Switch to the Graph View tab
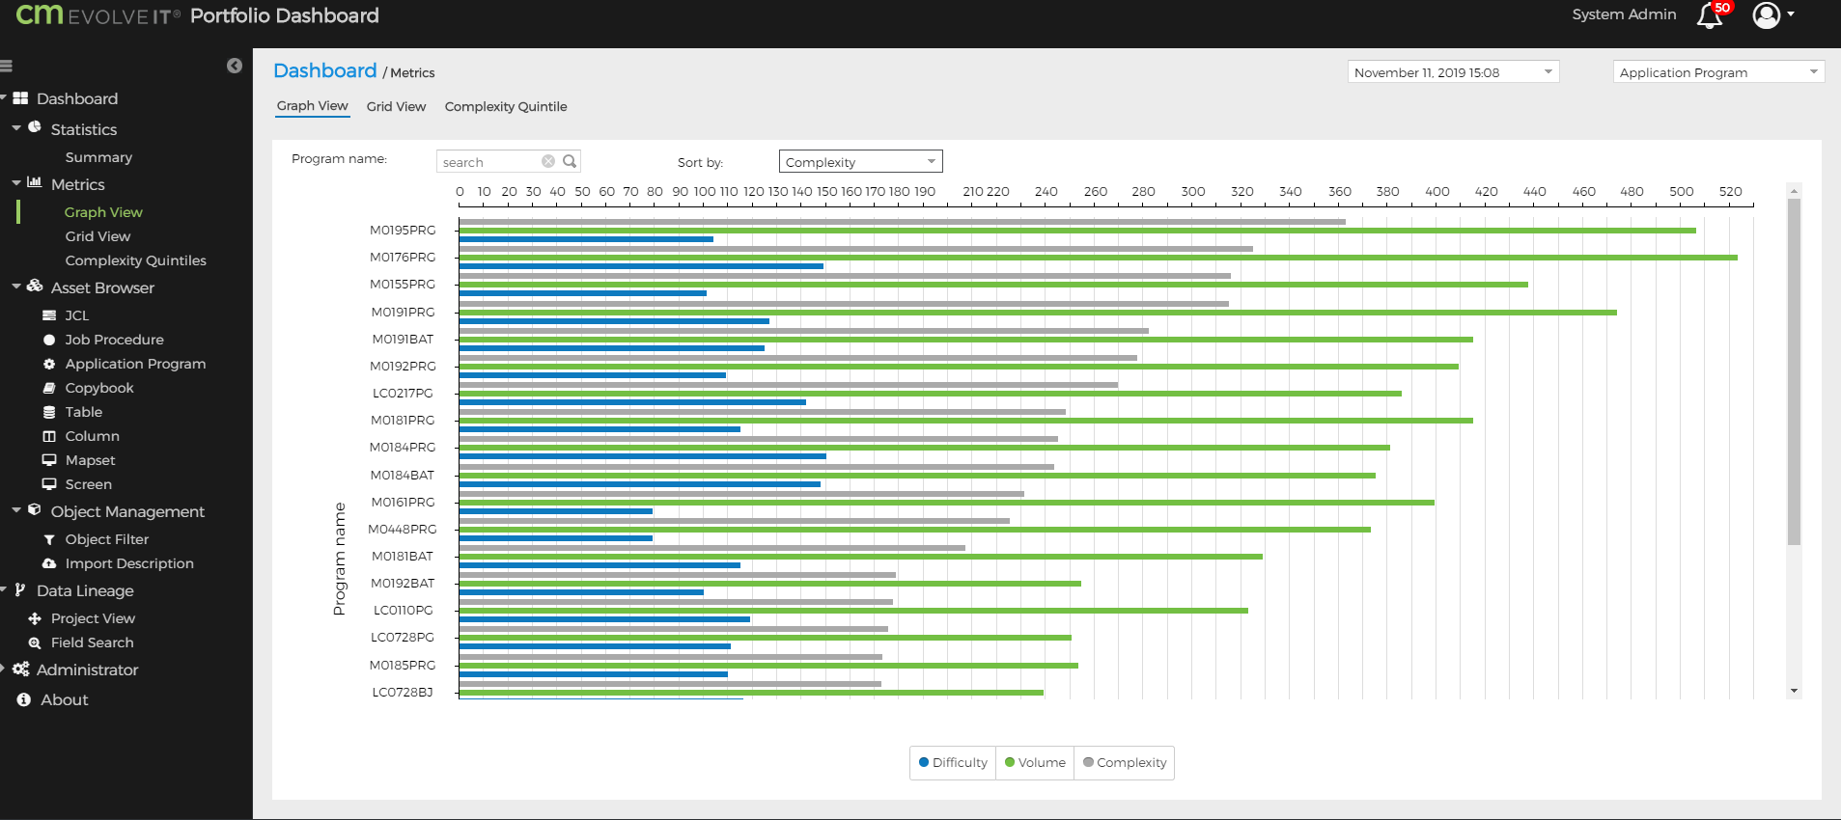Viewport: 1841px width, 820px height. pyautogui.click(x=312, y=106)
